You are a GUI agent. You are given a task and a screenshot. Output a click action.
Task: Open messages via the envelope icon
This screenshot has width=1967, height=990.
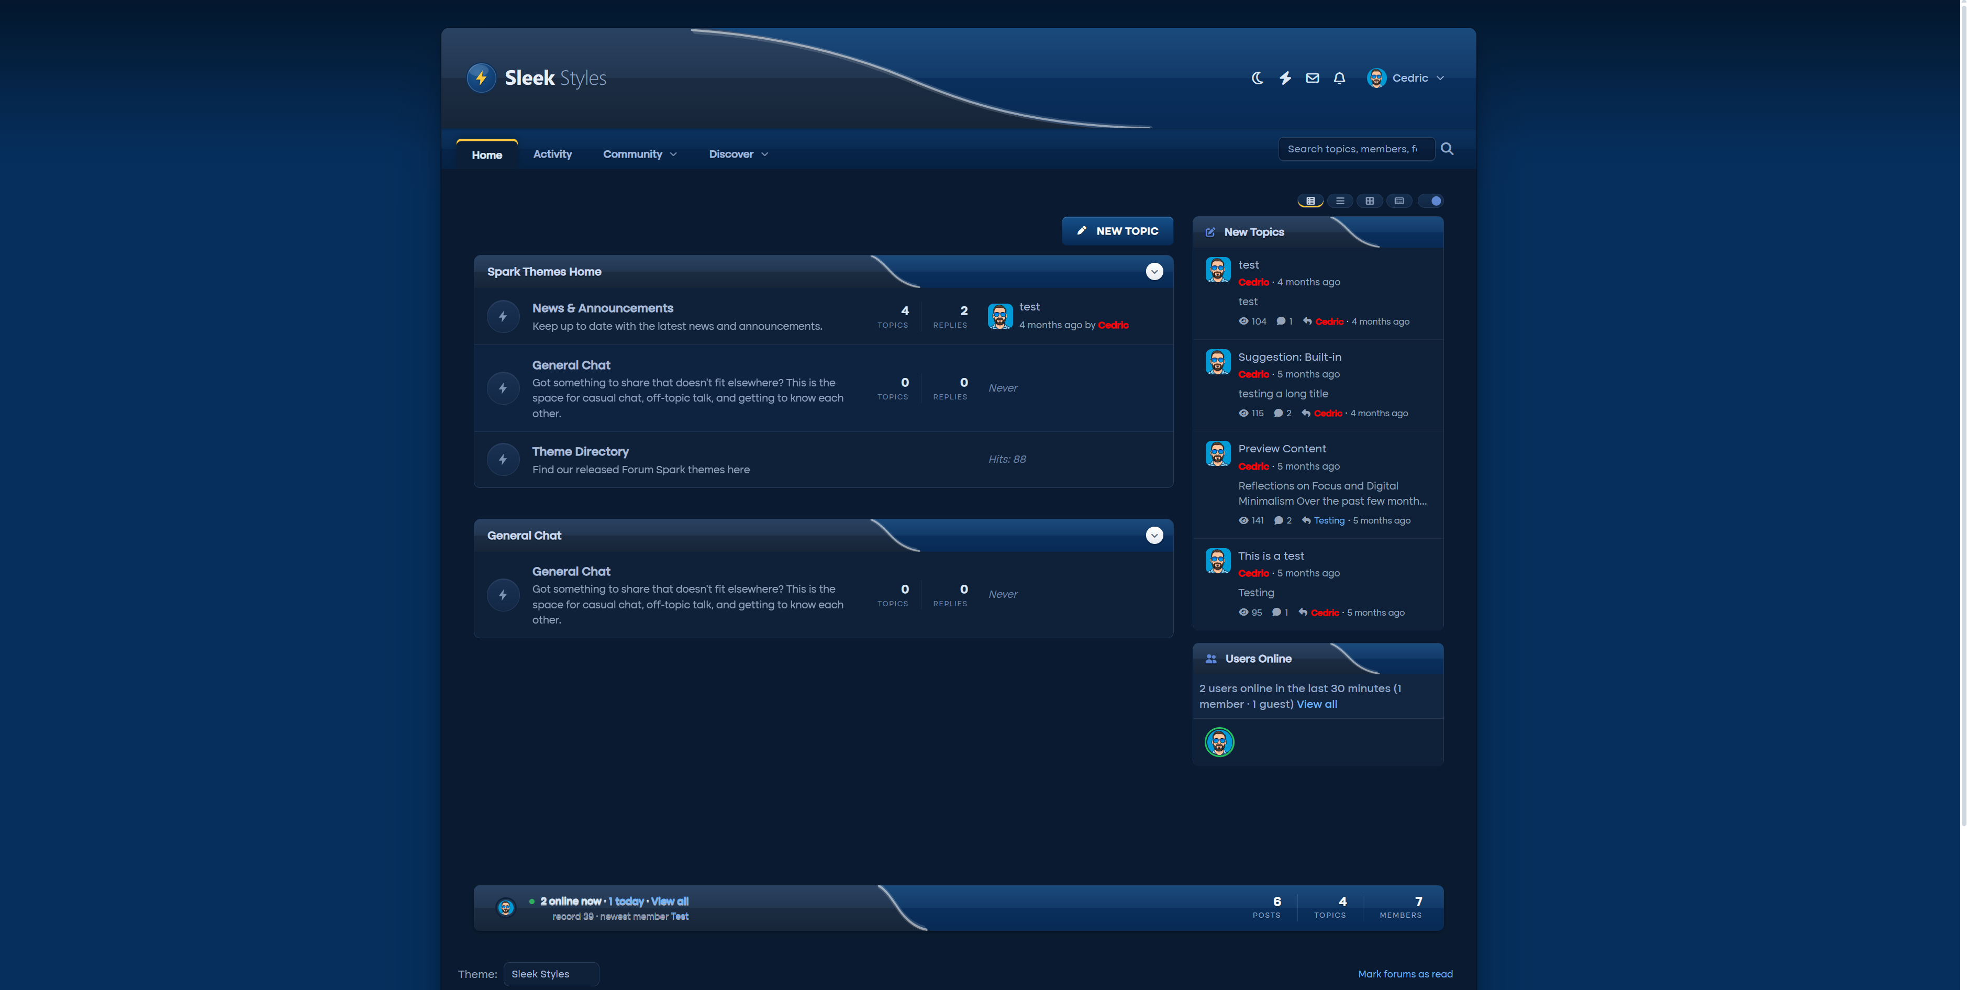point(1312,78)
